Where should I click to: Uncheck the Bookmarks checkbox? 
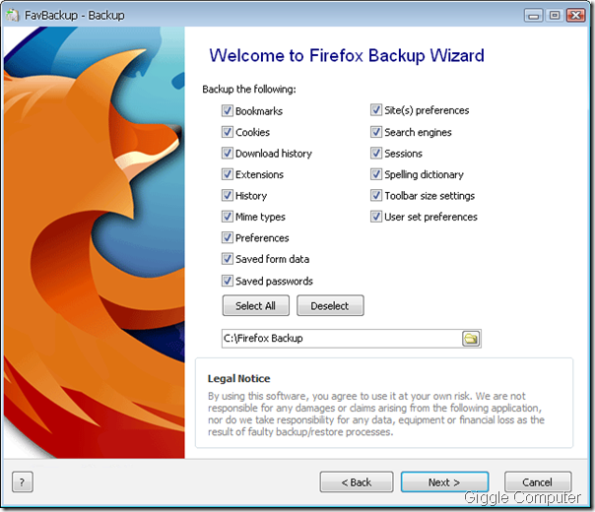[x=227, y=110]
